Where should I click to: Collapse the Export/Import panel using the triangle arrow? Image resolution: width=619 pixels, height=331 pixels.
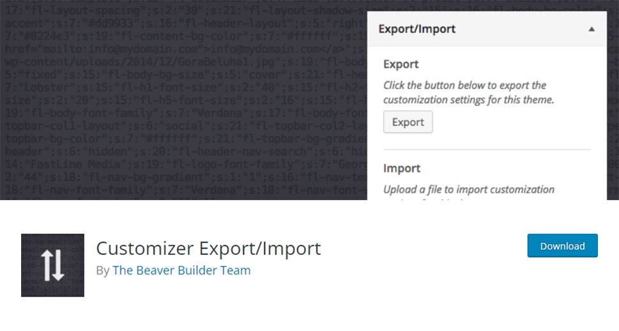point(592,29)
